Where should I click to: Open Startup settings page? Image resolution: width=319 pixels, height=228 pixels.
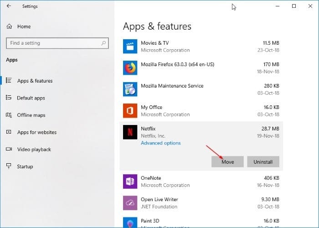[25, 166]
